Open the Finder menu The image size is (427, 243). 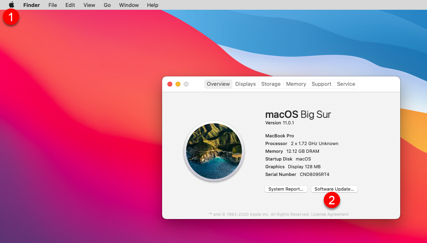point(32,5)
